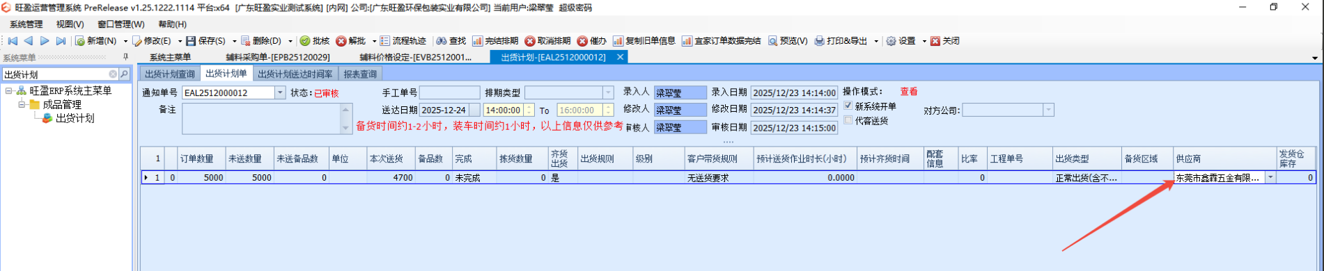Screen dimensions: 1324x271
Task: Switch to 辅料采购单-[EPB25120029] tab
Action: tap(278, 57)
